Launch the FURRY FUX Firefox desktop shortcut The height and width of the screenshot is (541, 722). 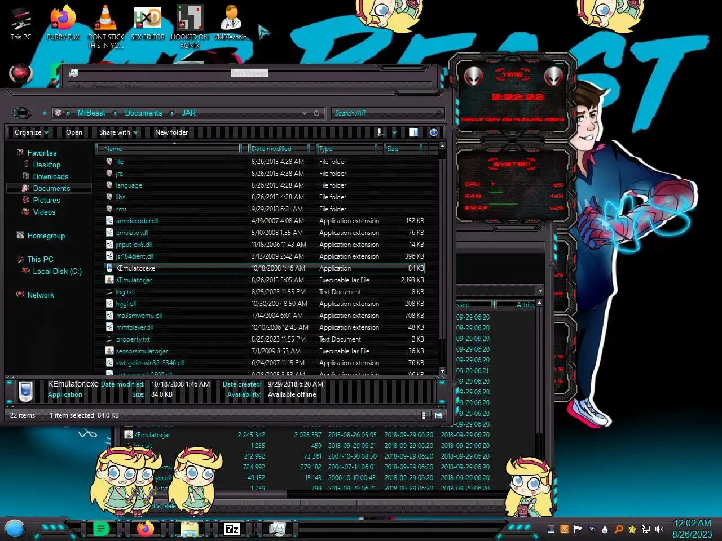[x=63, y=23]
